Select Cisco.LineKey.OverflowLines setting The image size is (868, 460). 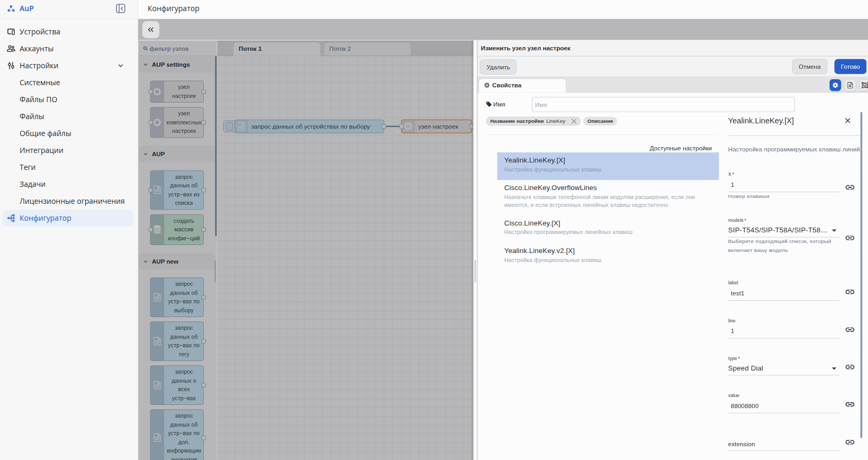pyautogui.click(x=608, y=197)
